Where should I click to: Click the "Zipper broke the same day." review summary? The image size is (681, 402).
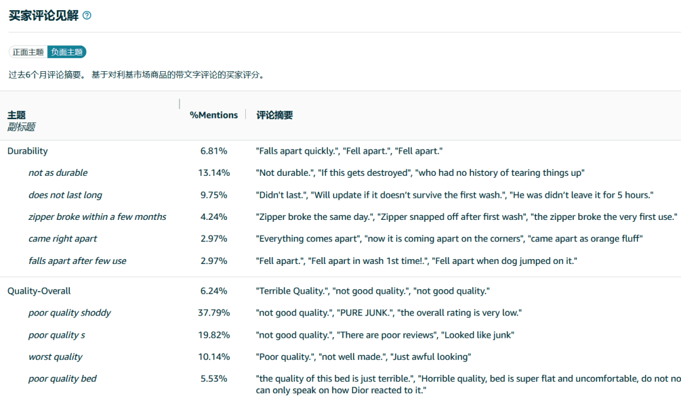click(313, 217)
